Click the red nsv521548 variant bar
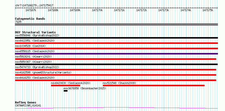The width and height of the screenshot is (225, 111). (x=154, y=86)
